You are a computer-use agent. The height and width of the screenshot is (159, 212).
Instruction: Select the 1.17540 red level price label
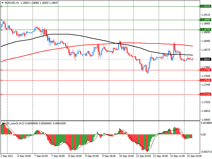click(206, 80)
